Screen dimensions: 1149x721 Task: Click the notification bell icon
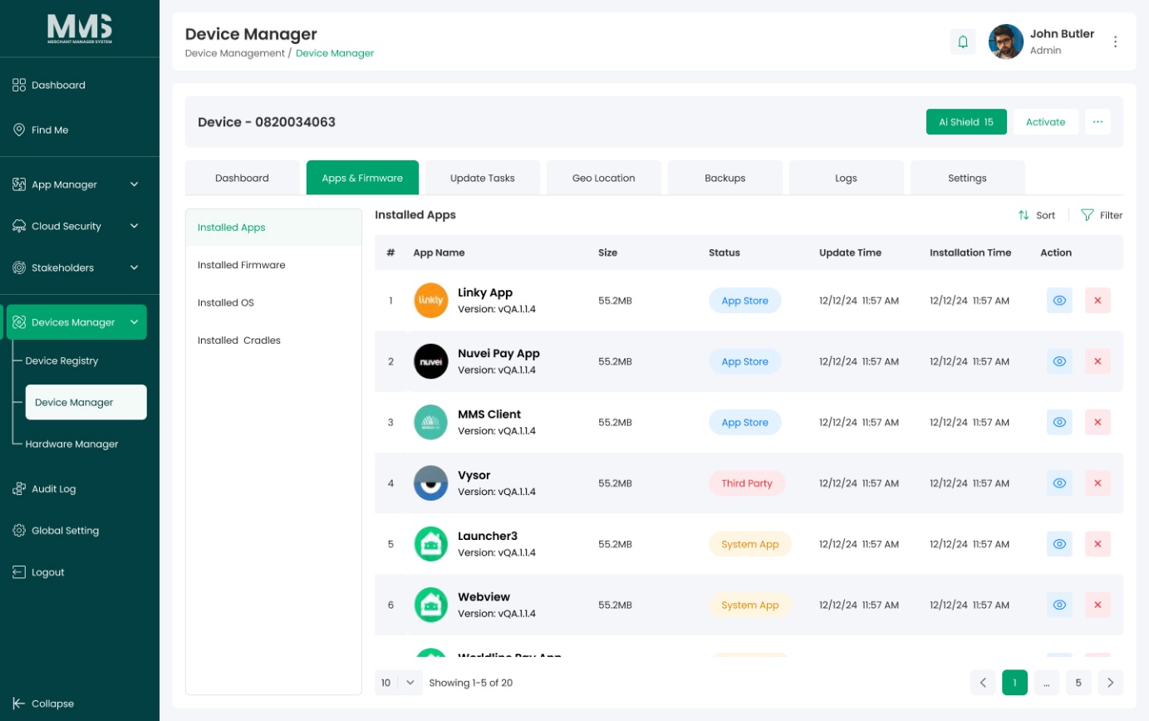point(963,42)
